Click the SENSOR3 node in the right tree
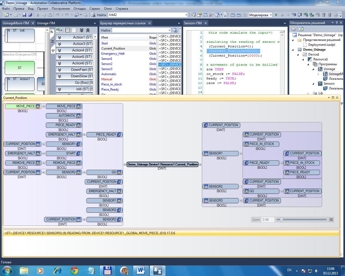Image resolution: width=345 pixels, height=276 pixels. [x=220, y=201]
